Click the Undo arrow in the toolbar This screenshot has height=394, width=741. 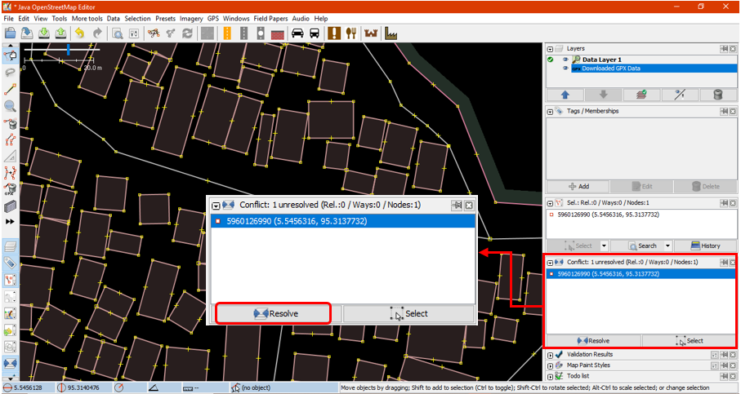click(80, 33)
